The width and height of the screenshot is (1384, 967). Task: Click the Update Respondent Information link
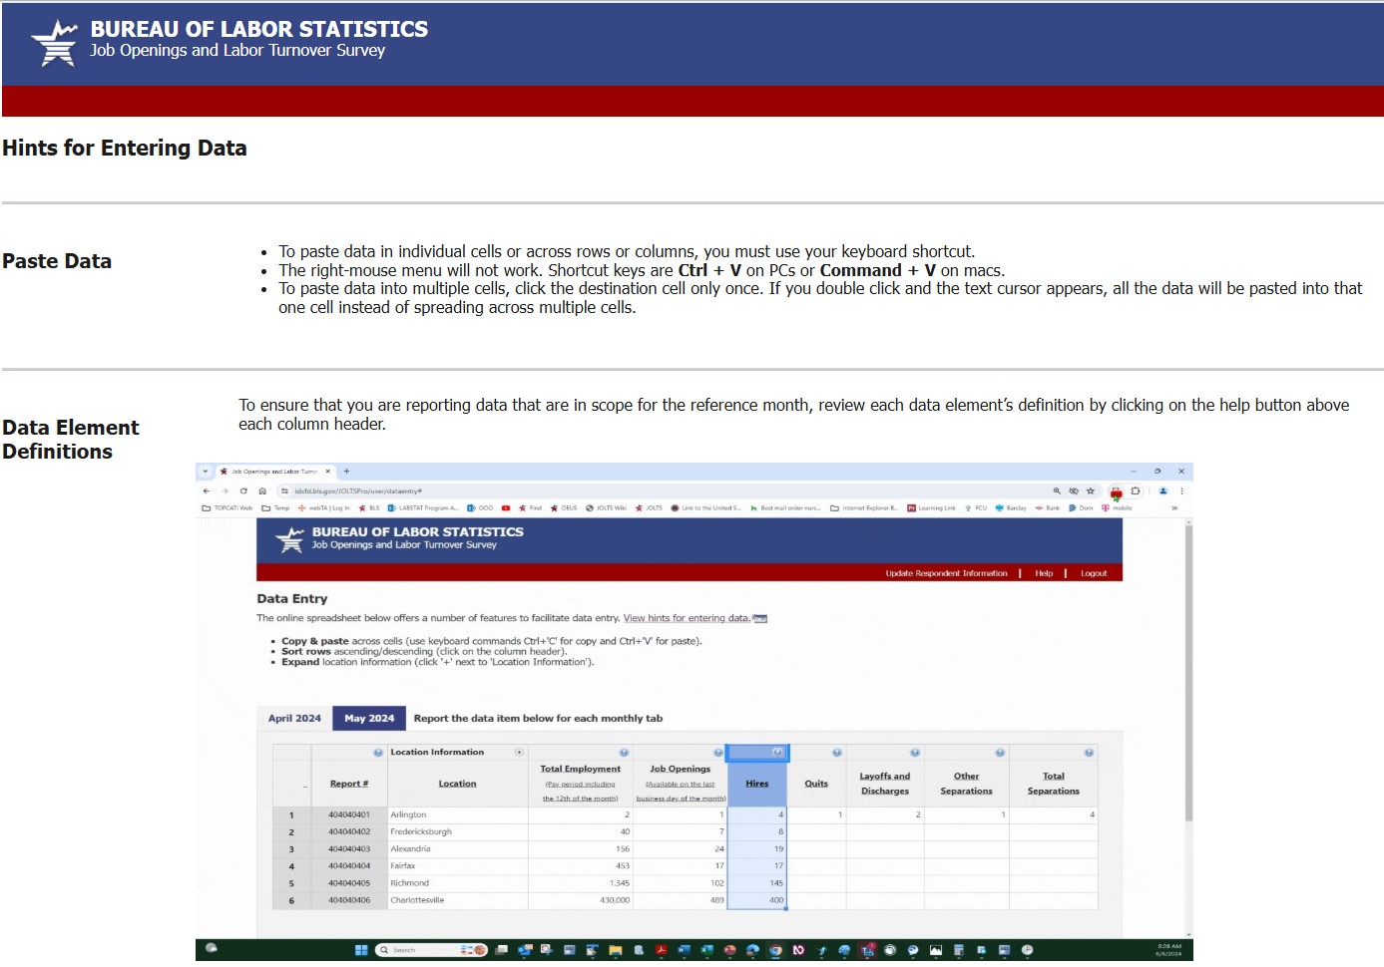946,574
